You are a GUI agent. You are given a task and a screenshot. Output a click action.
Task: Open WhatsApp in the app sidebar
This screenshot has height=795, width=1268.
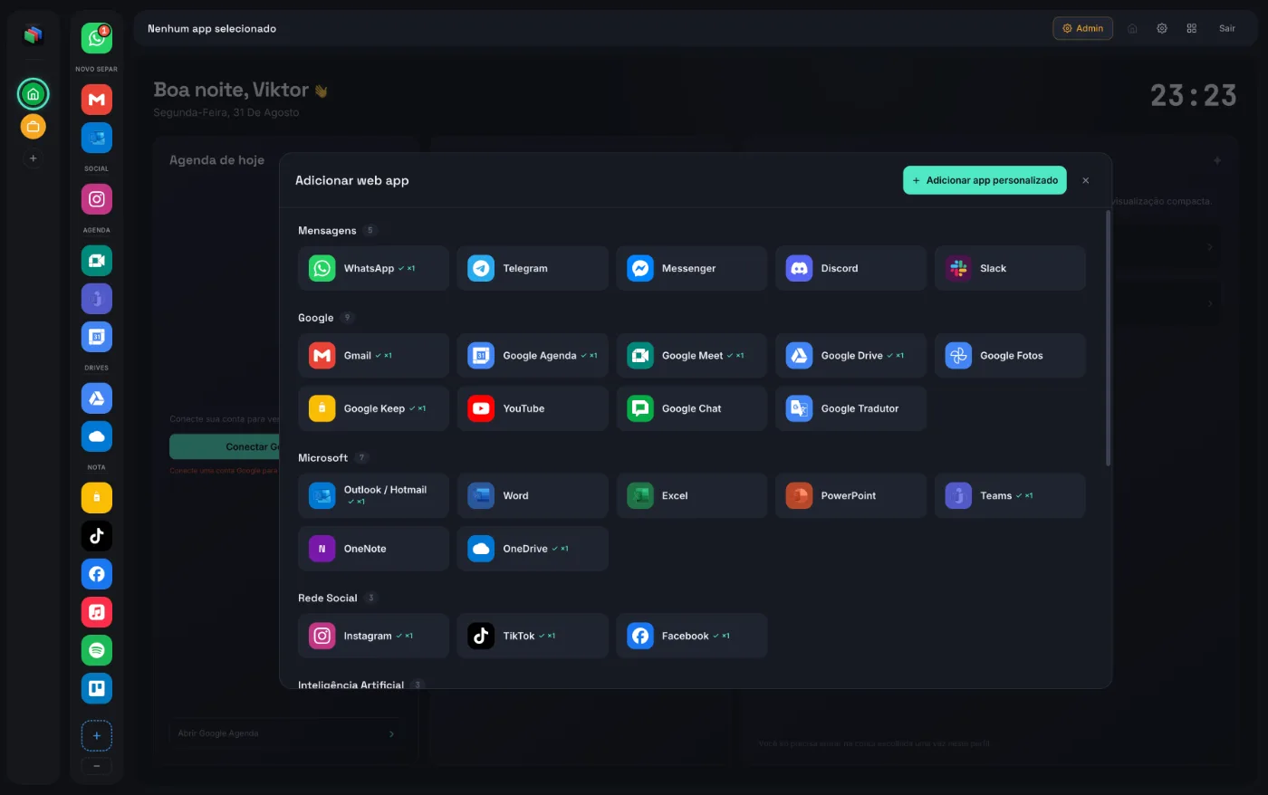pyautogui.click(x=97, y=38)
